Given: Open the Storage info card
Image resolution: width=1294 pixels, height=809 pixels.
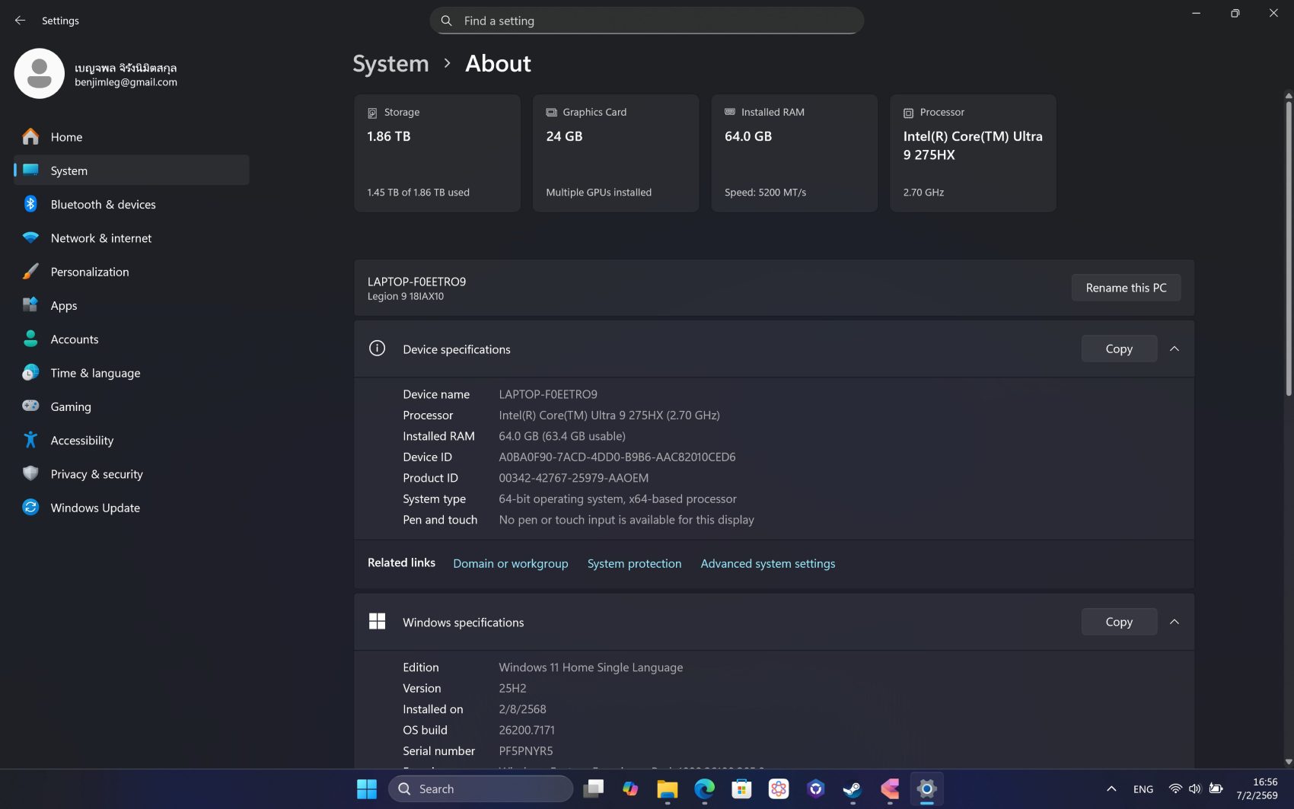Looking at the screenshot, I should coord(437,153).
